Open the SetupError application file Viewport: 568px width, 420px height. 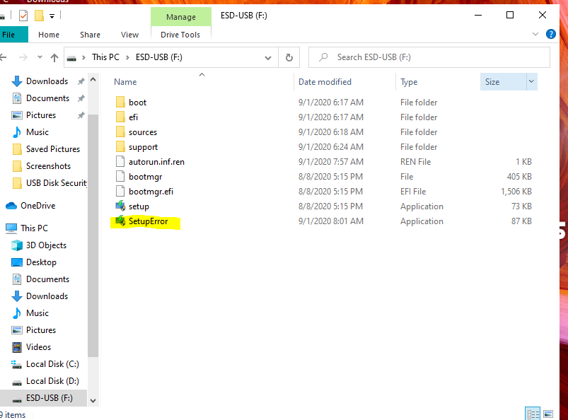[148, 221]
